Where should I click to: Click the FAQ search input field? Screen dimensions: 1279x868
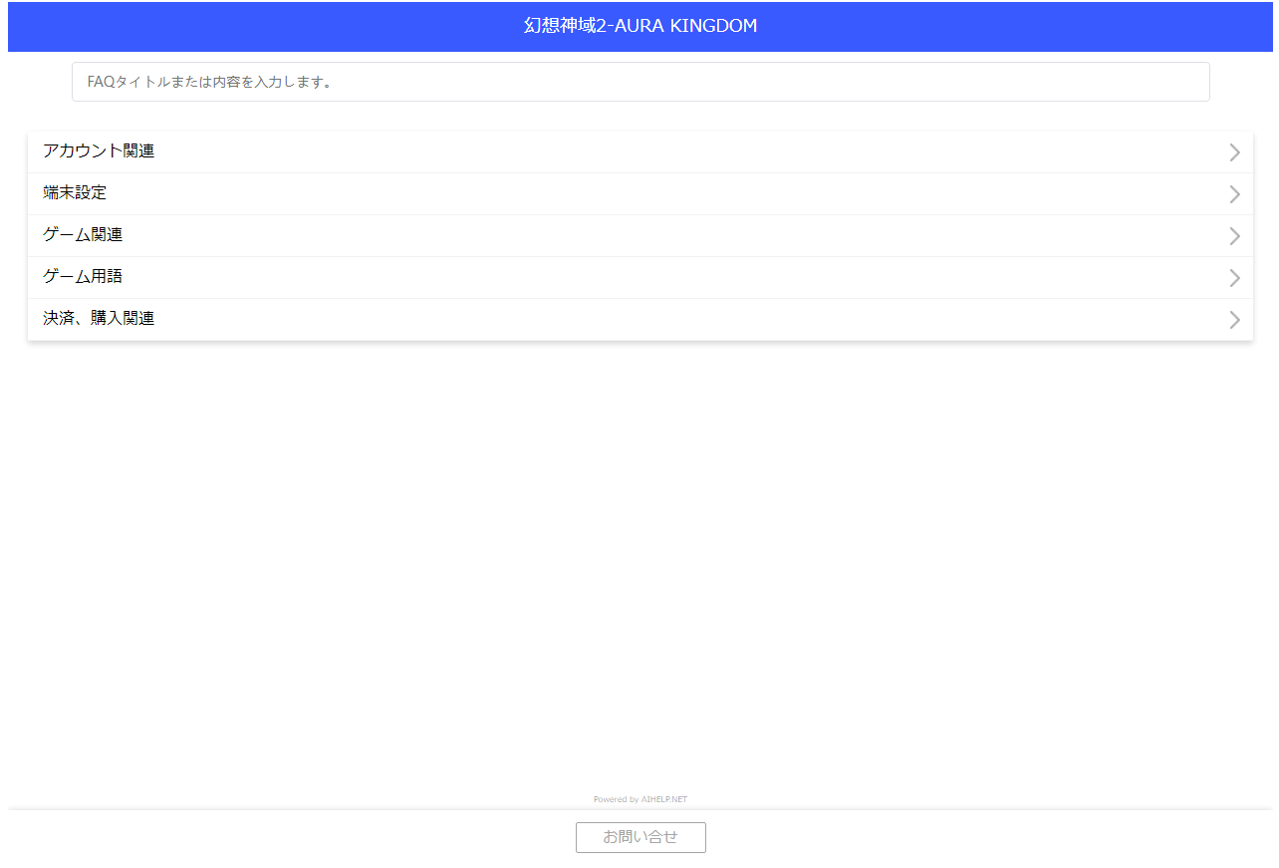tap(640, 82)
